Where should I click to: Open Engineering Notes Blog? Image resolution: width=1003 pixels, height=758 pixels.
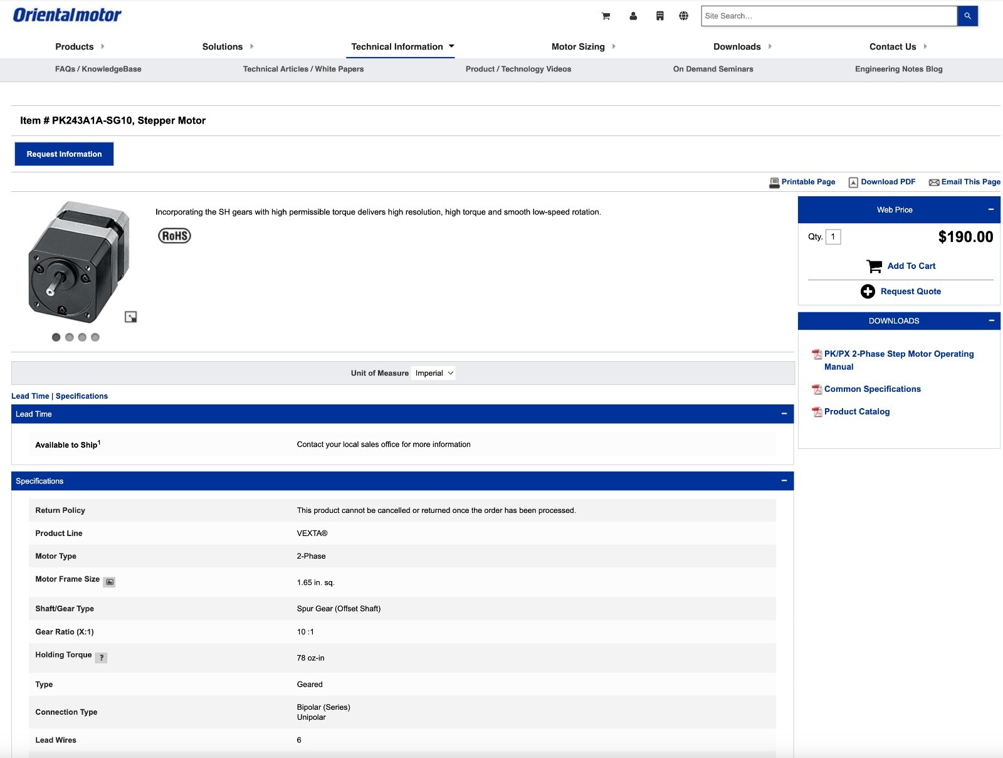coord(899,69)
